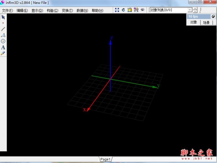Switch to the 场景 tab

pyautogui.click(x=206, y=22)
